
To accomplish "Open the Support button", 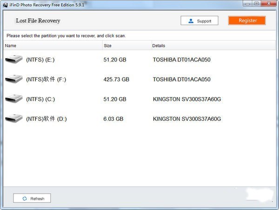I will tap(199, 20).
